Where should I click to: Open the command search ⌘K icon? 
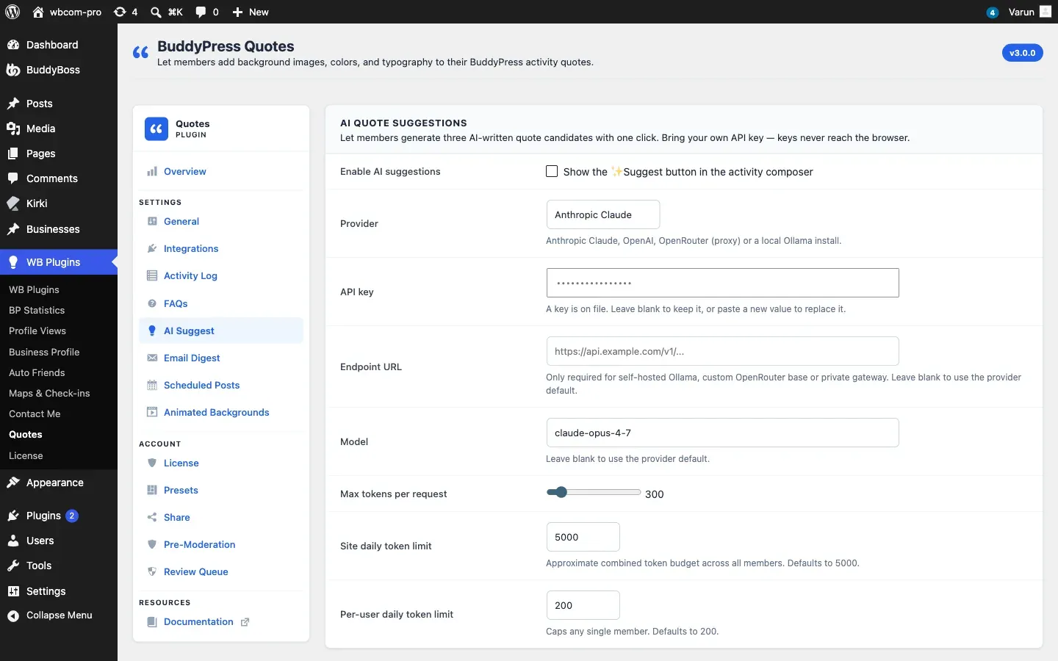coord(156,12)
